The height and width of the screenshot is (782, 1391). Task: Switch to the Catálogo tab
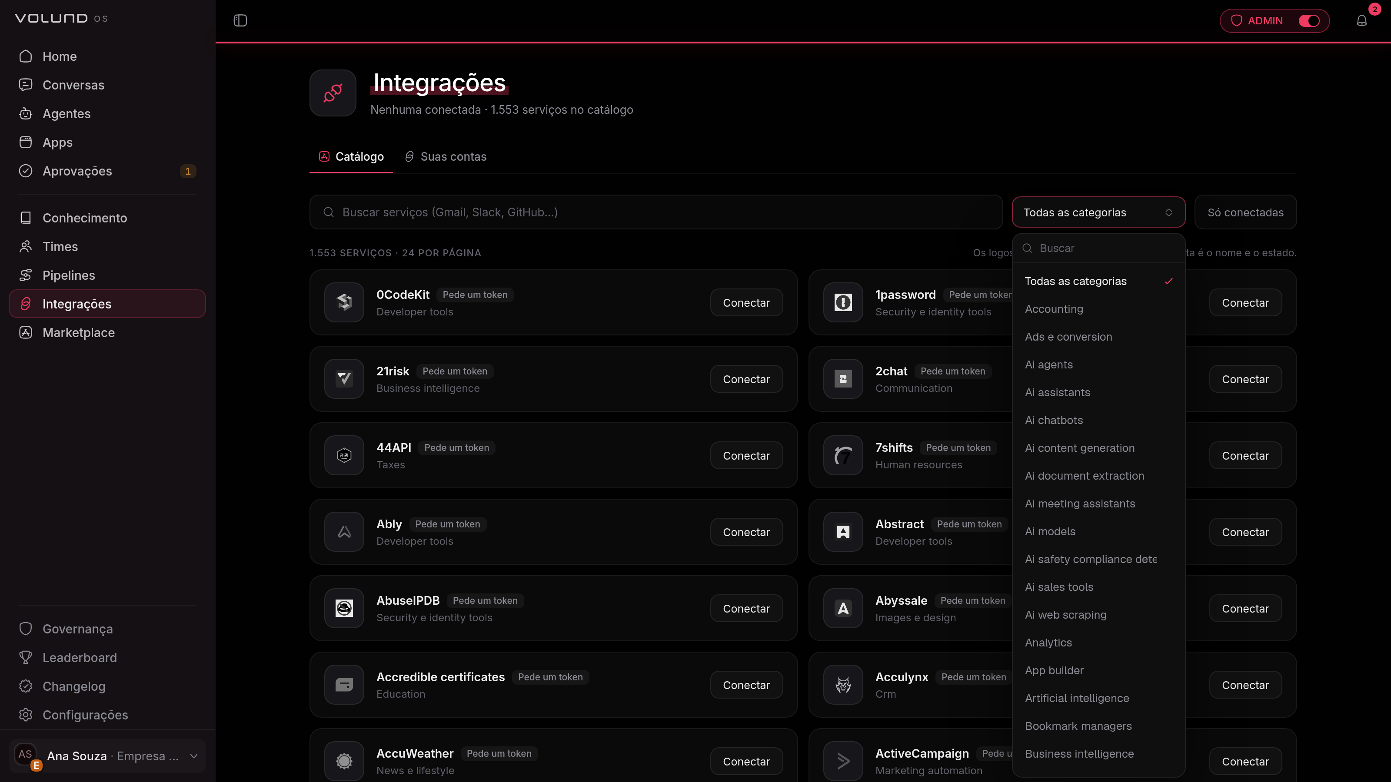click(x=351, y=156)
